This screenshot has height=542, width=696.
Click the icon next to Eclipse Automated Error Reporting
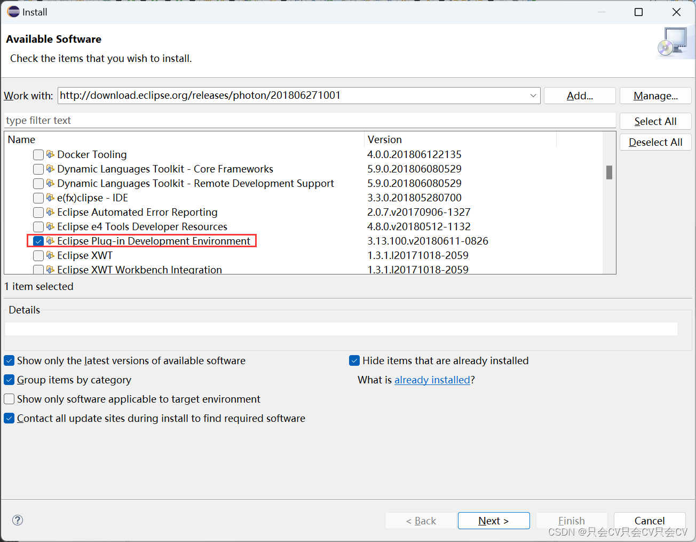[50, 212]
